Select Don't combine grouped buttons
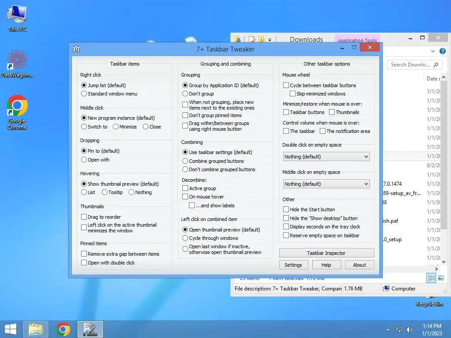451x338 pixels. click(x=219, y=169)
